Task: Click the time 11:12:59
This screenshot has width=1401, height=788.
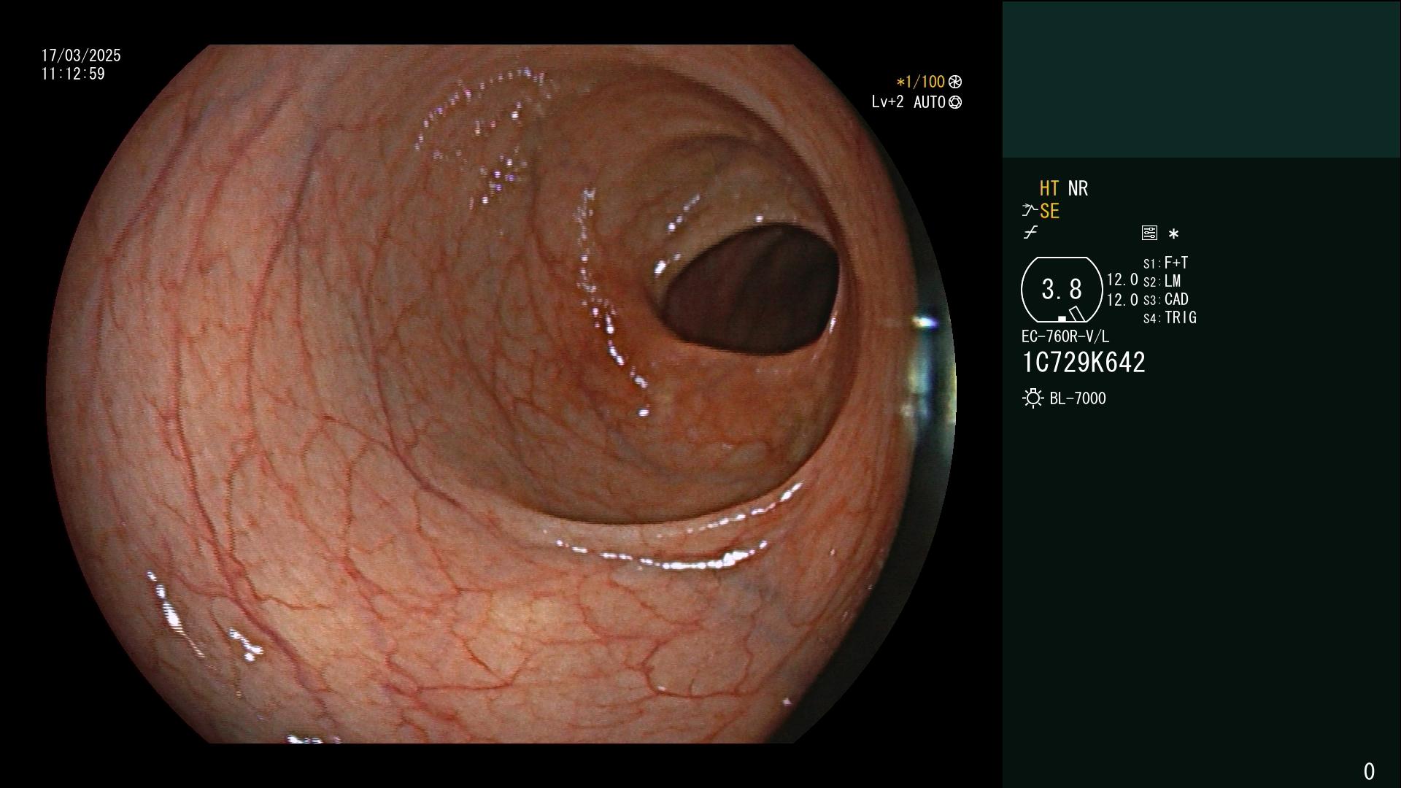Action: [73, 74]
